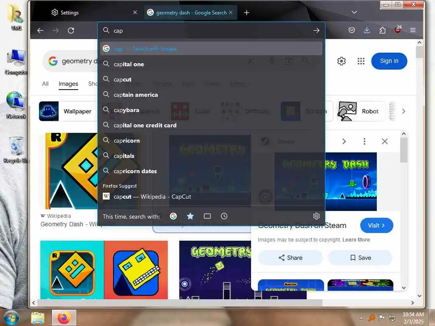Screen dimensions: 435x326
Task: Expand more filter chips with right chevron
Action: (404, 111)
